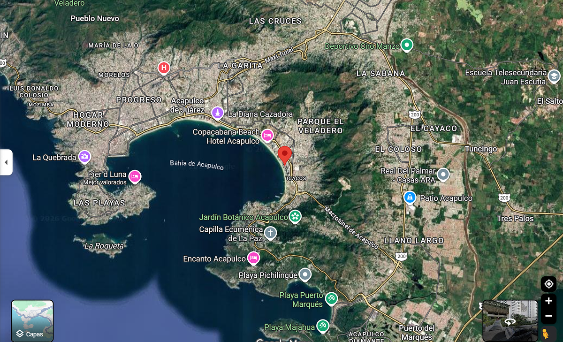This screenshot has width=563, height=342.
Task: Zoom in on the map
Action: coord(549,301)
